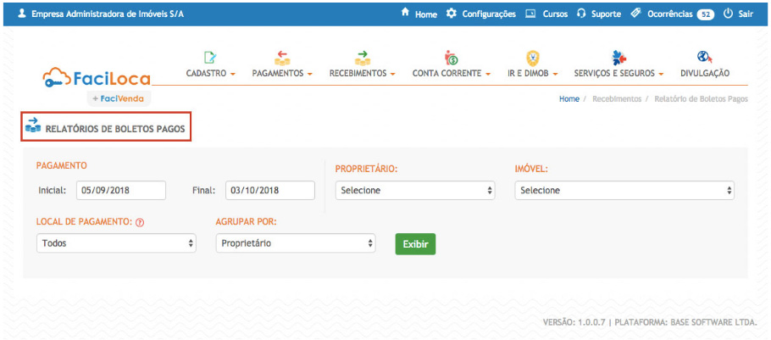771x340 pixels.
Task: Click the FaciLoca logo
Action: click(97, 78)
